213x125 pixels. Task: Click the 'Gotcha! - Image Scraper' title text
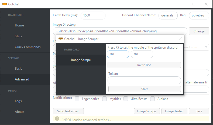[x=81, y=39]
